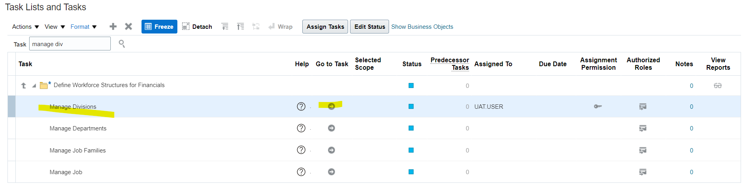Open Help icon for Manage Departments

[301, 128]
